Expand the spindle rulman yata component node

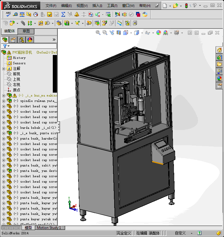4,101
